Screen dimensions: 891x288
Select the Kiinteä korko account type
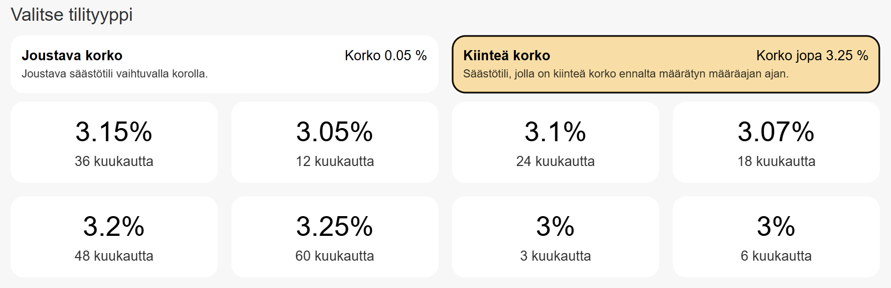[x=666, y=64]
